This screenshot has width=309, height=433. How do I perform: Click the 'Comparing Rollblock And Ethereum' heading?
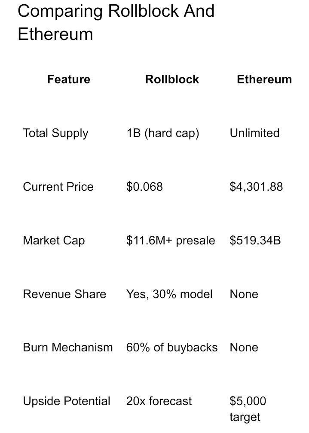coord(116,22)
